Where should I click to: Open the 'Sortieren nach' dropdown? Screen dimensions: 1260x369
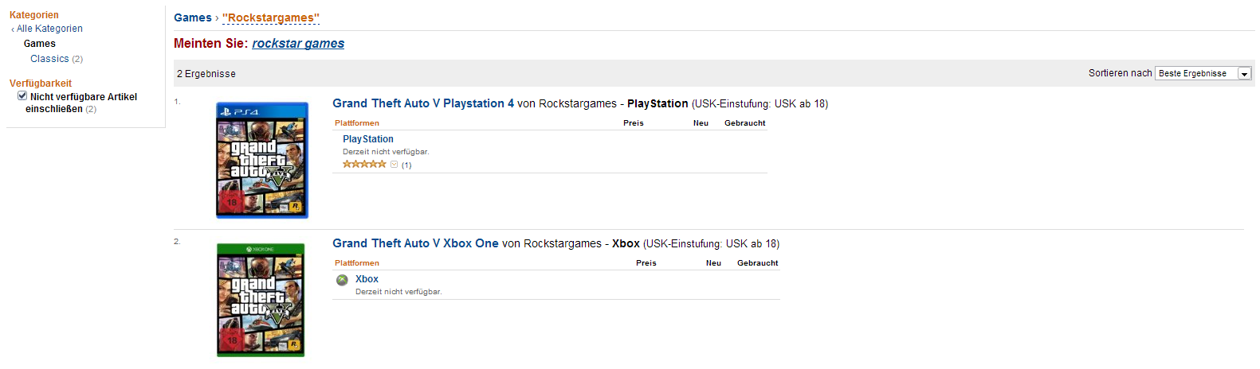(1203, 73)
